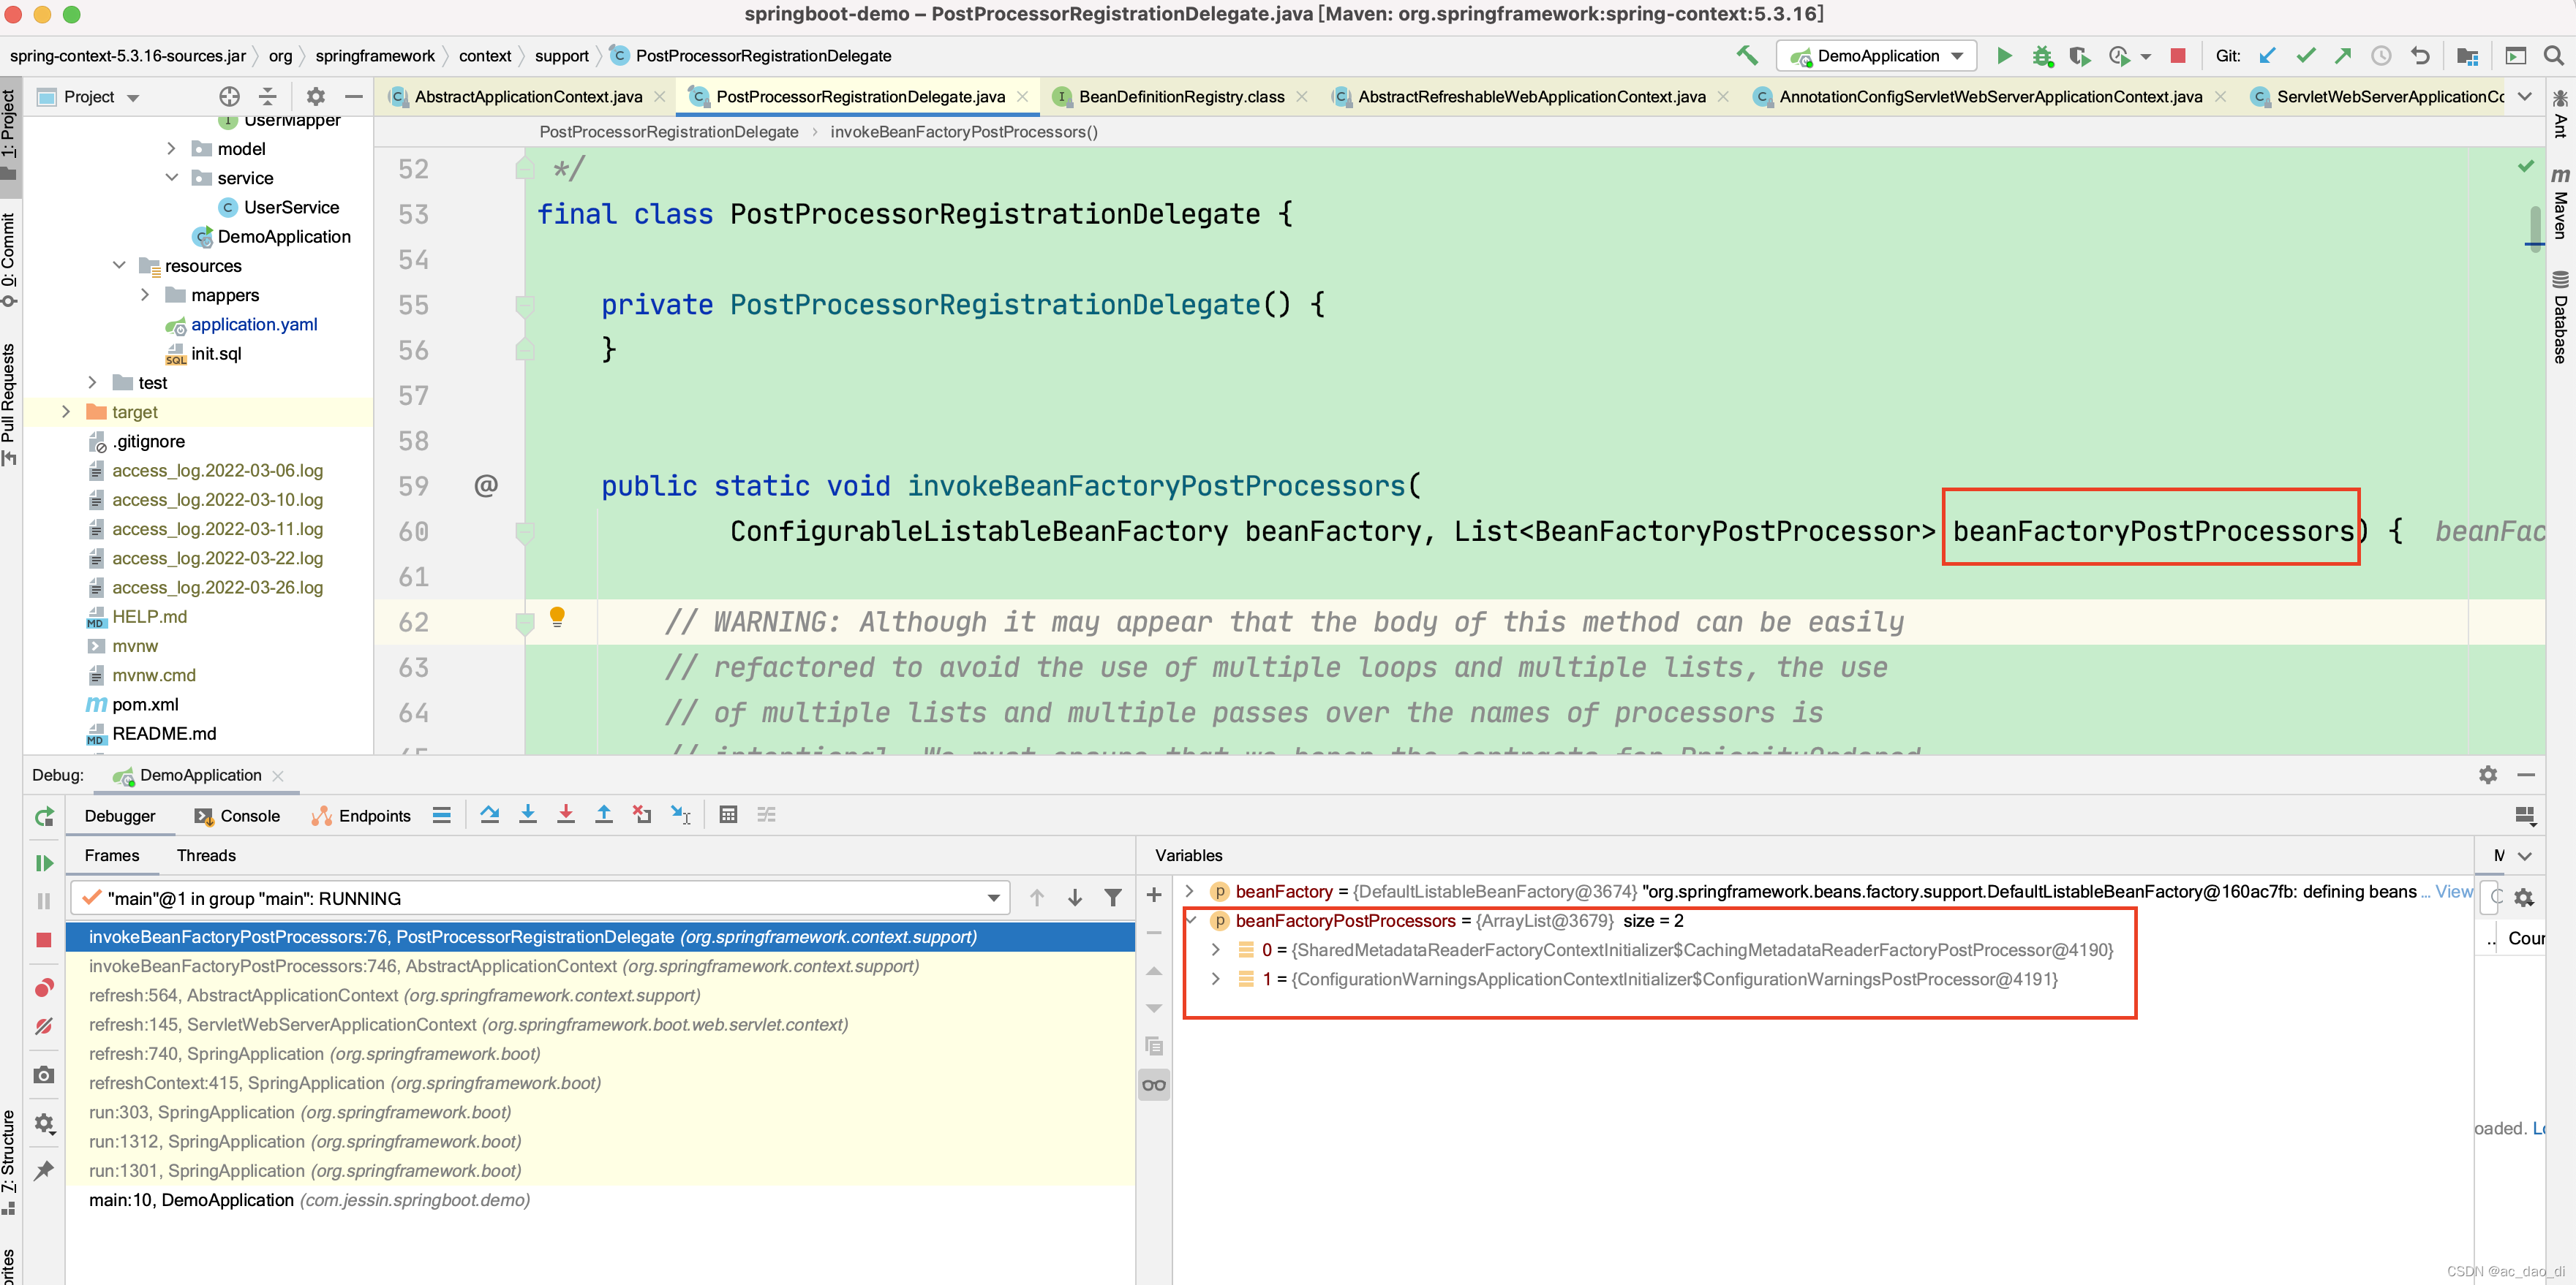Click the rollback undo arrow icon
Image resolution: width=2576 pixels, height=1285 pixels.
tap(2420, 56)
